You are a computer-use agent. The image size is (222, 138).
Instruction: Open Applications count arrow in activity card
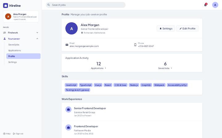point(105,68)
